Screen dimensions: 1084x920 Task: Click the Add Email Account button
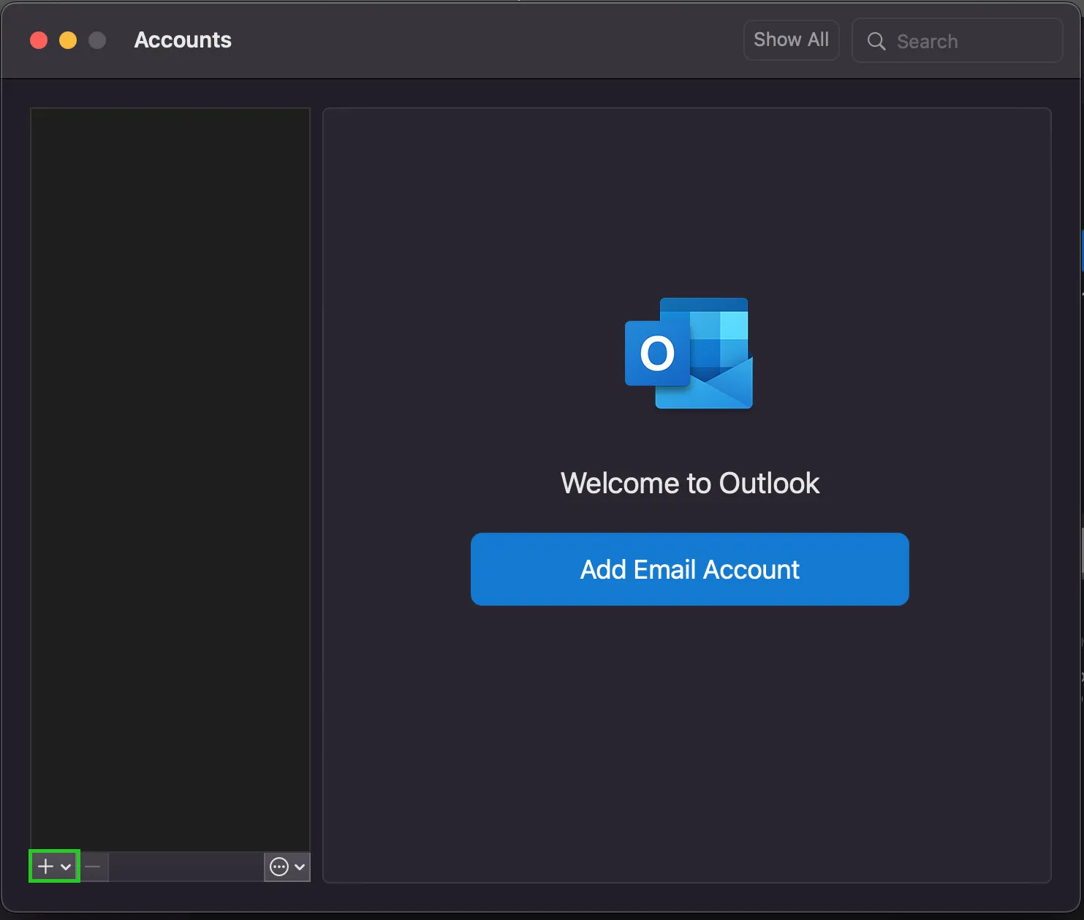coord(689,569)
